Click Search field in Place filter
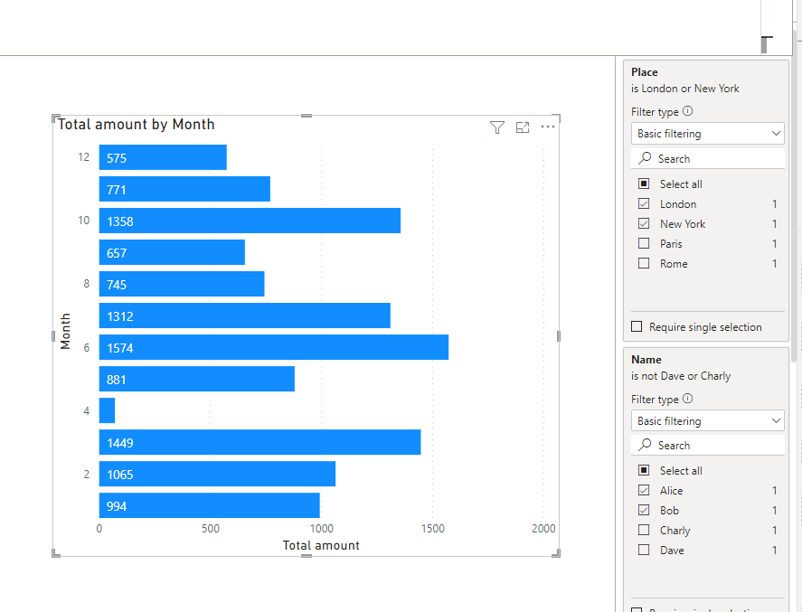Screen dimensions: 802x612 click(x=707, y=158)
